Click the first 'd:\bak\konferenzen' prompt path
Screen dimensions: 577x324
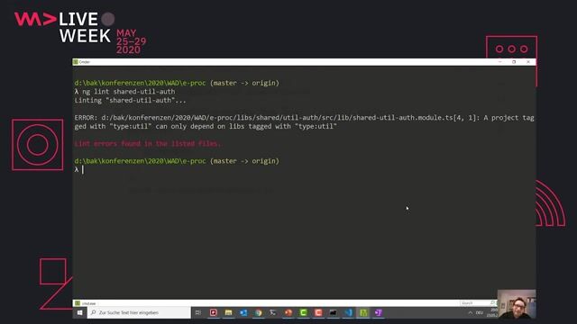point(140,83)
